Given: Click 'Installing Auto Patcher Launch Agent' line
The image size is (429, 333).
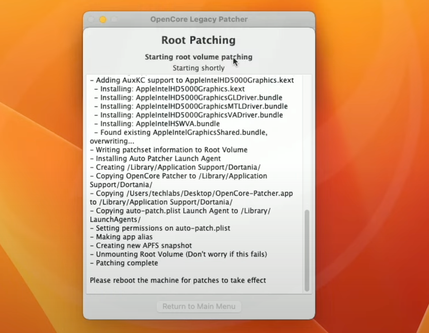Looking at the screenshot, I should [x=155, y=159].
